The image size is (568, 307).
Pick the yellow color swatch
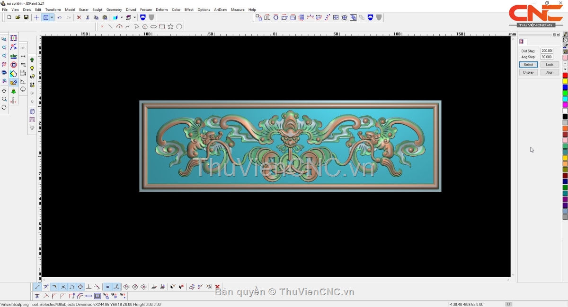(565, 81)
